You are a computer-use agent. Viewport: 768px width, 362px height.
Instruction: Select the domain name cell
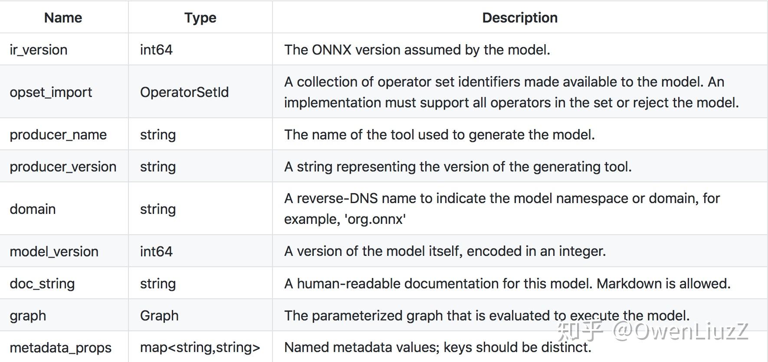[x=33, y=209]
